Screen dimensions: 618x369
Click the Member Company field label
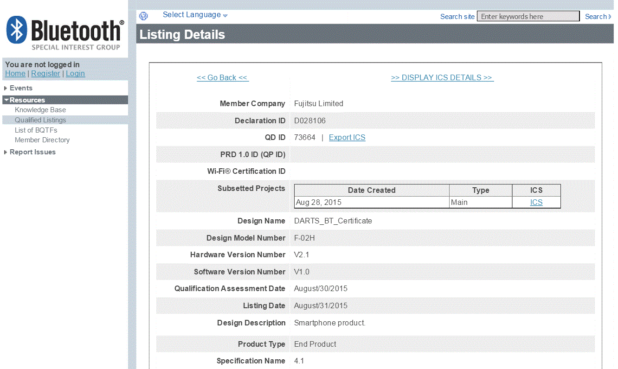coord(252,104)
